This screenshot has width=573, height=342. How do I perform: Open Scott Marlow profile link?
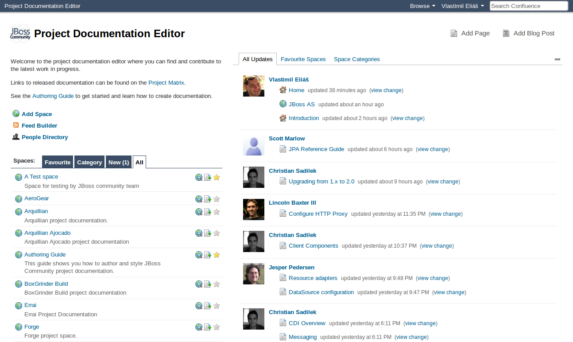[287, 138]
